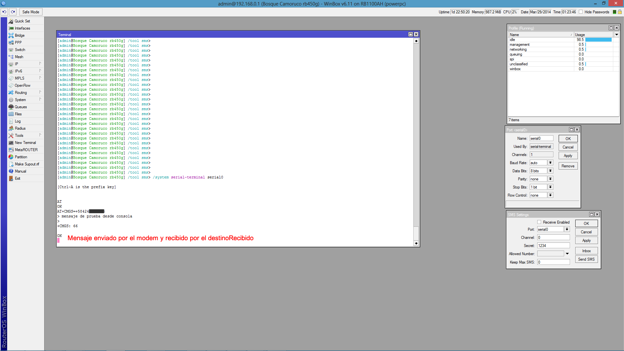The height and width of the screenshot is (351, 624).
Task: Open the OpenFlow icon
Action: point(11,85)
